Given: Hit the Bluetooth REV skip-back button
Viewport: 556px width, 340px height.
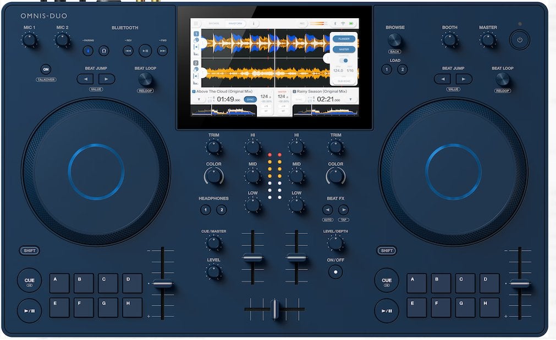Looking at the screenshot, I should click(x=128, y=51).
